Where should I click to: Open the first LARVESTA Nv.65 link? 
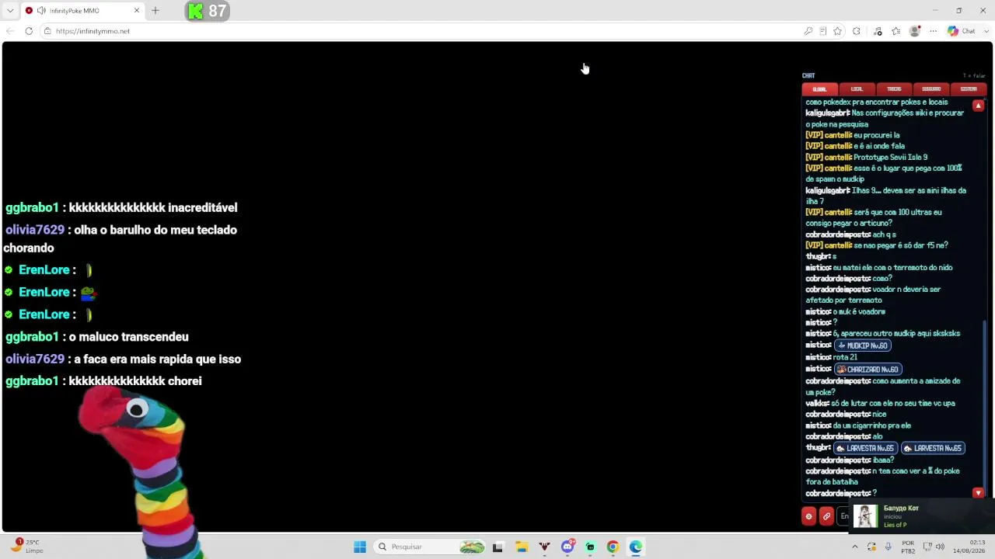(865, 448)
